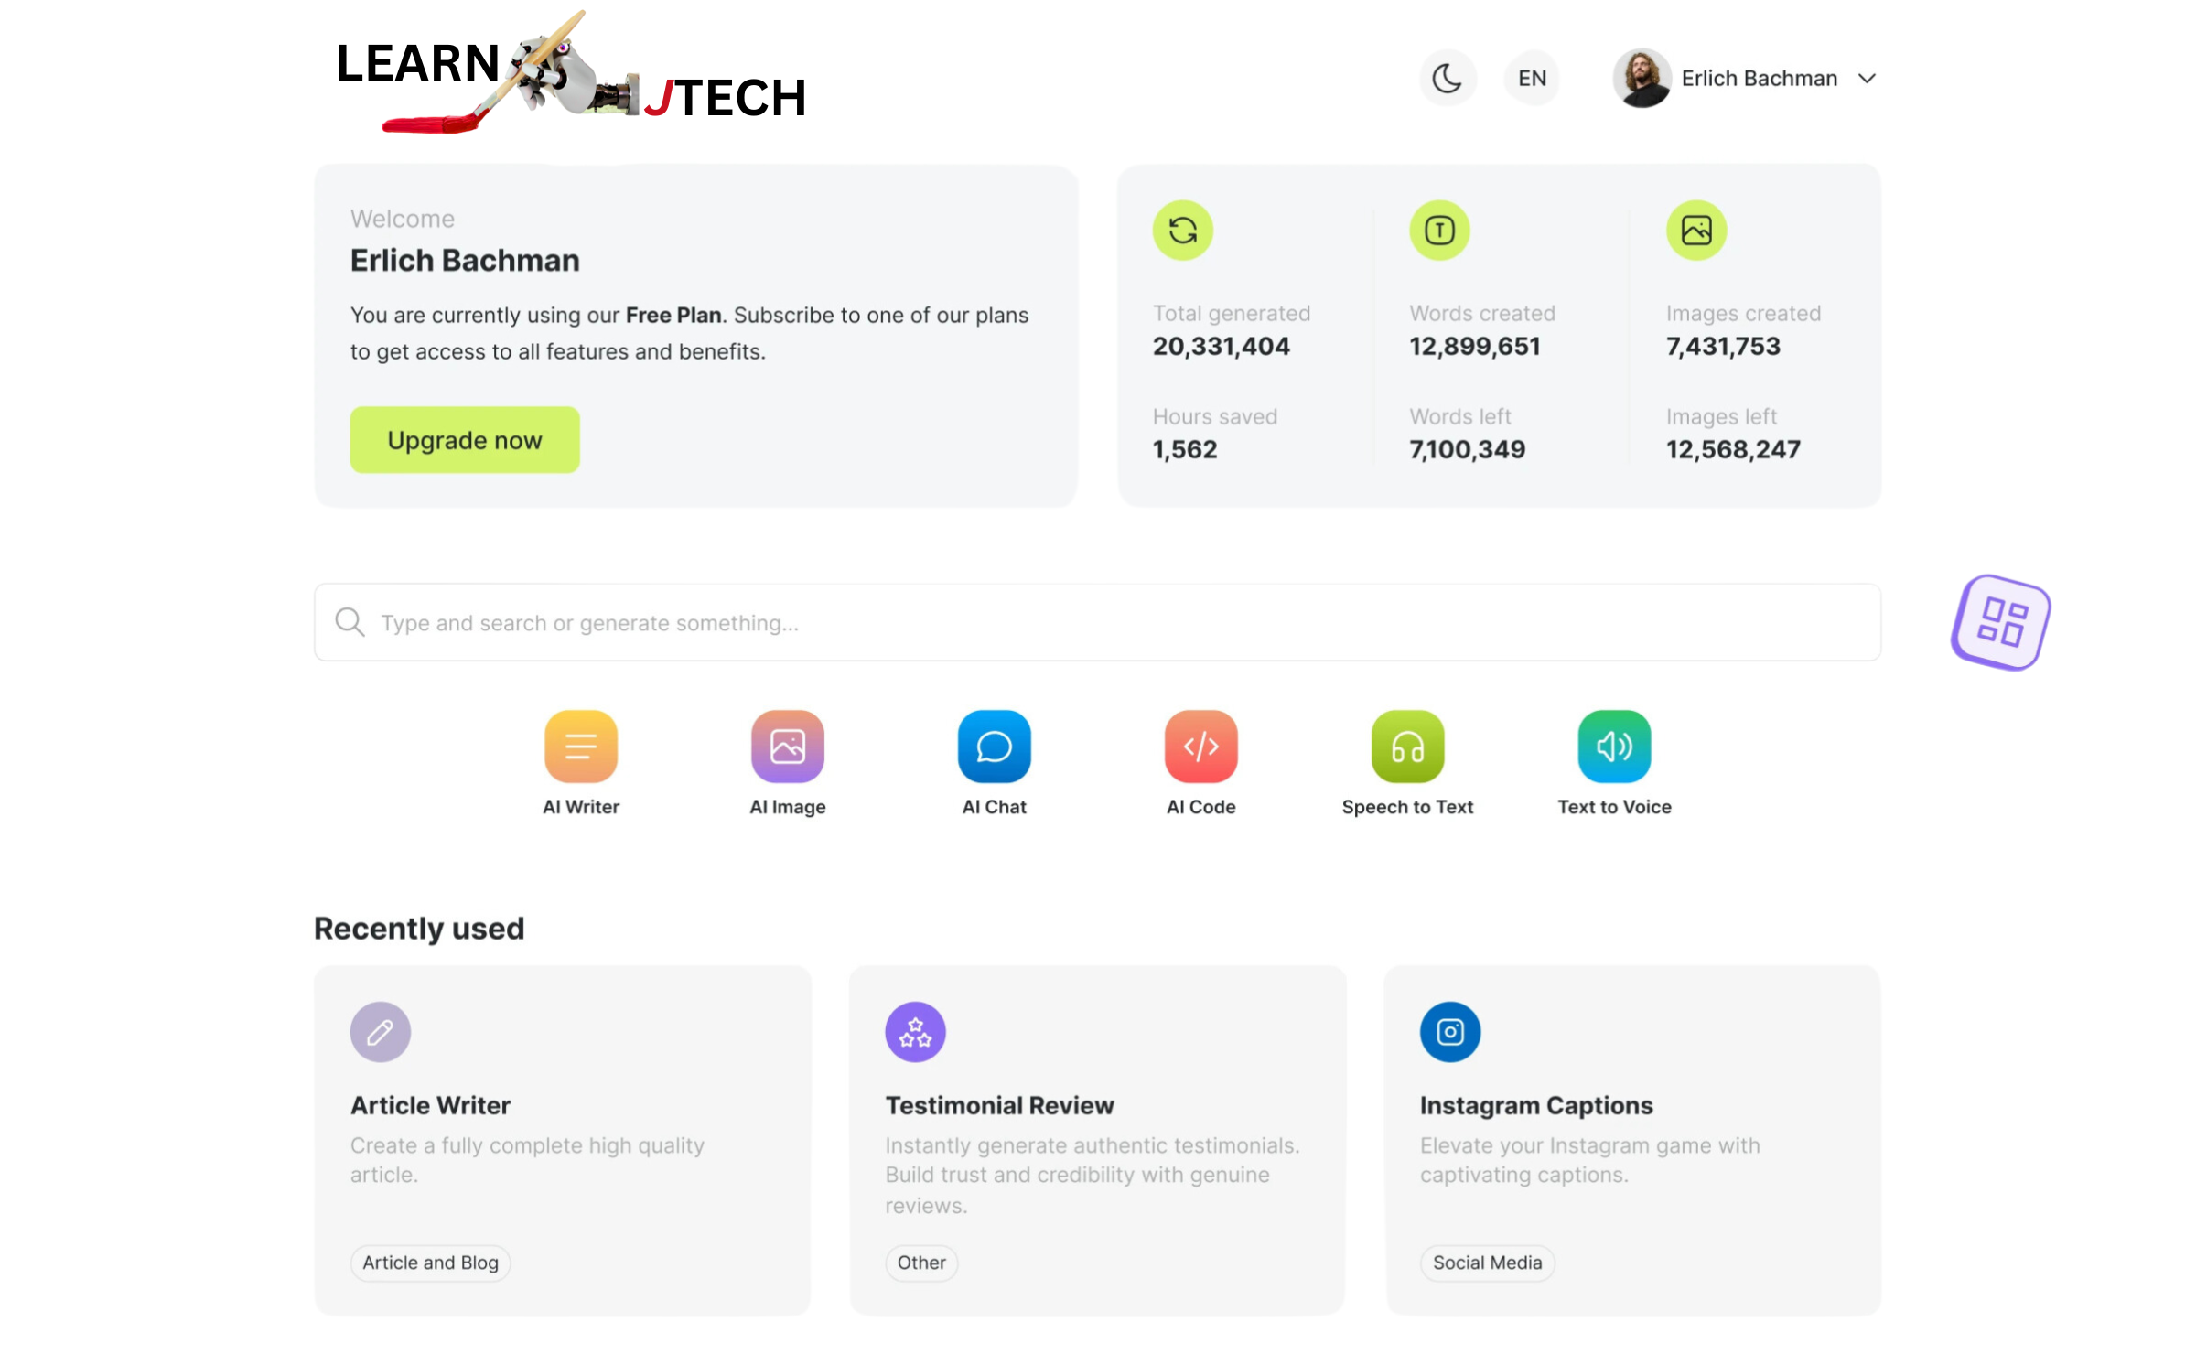The height and width of the screenshot is (1354, 2196).
Task: Toggle dark mode with moon icon
Action: (x=1447, y=79)
